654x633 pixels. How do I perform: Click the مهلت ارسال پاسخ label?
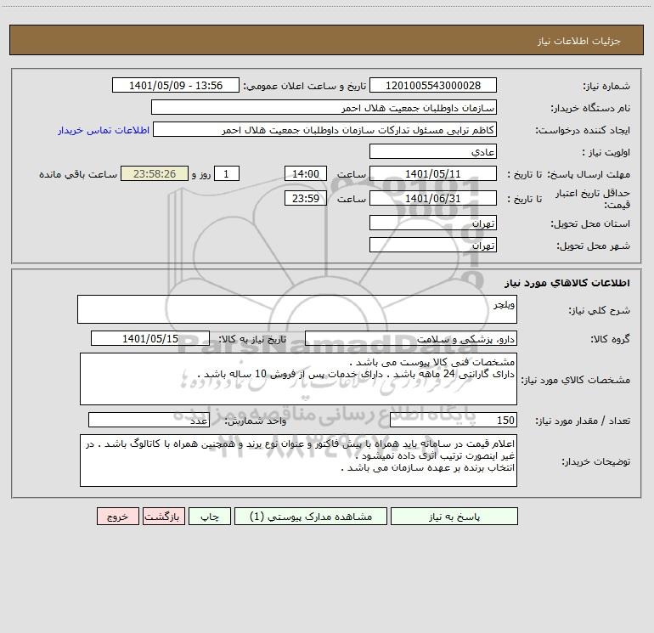pyautogui.click(x=589, y=174)
